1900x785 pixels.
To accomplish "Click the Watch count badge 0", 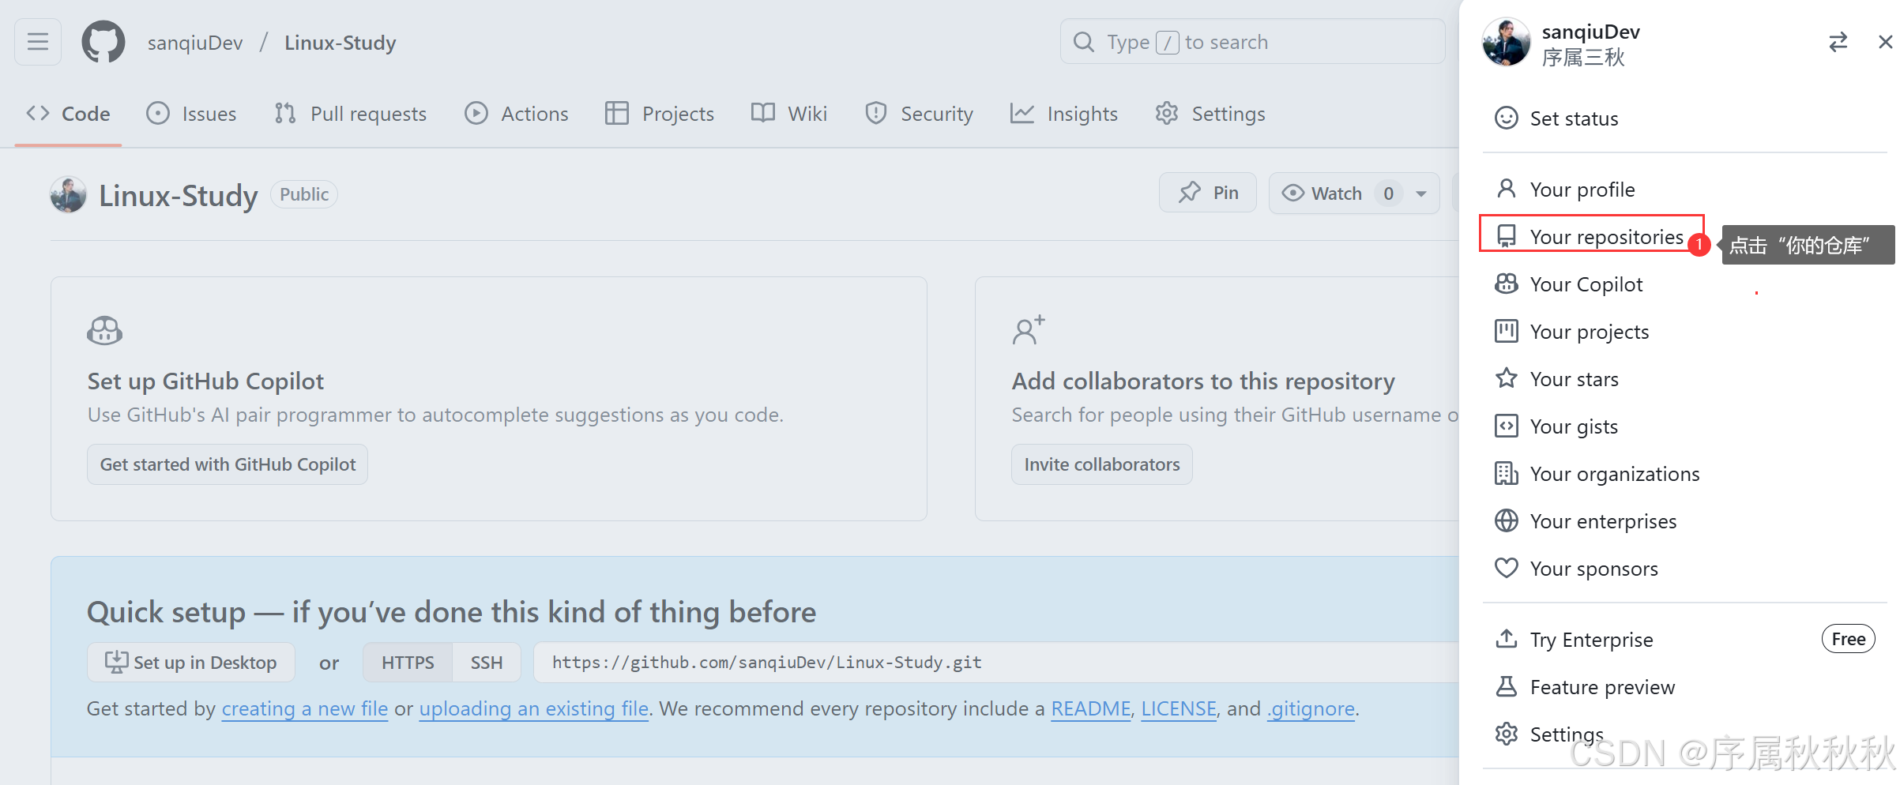I will pos(1388,193).
